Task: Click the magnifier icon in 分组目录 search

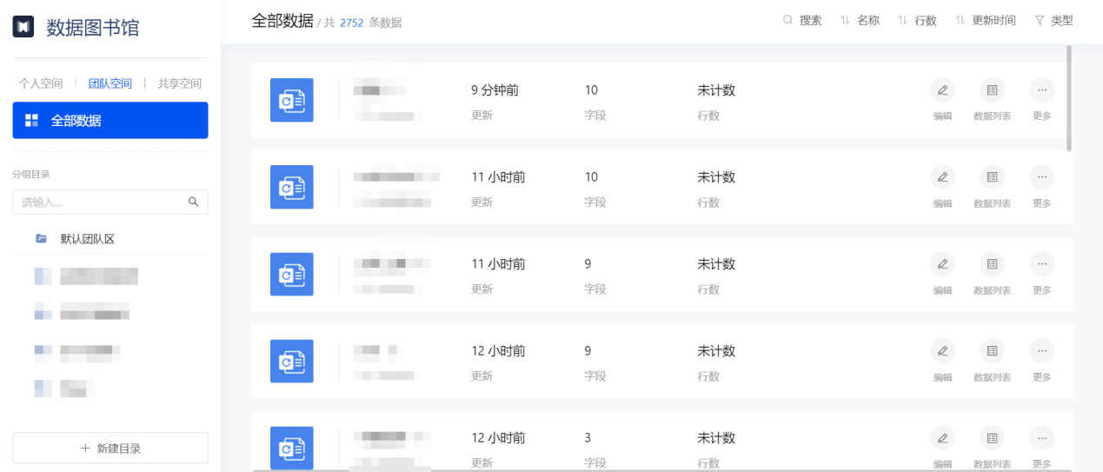Action: 193,202
